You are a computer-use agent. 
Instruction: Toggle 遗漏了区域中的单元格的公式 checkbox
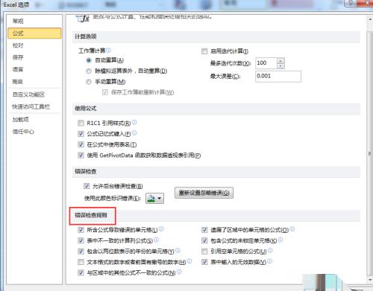pos(204,230)
